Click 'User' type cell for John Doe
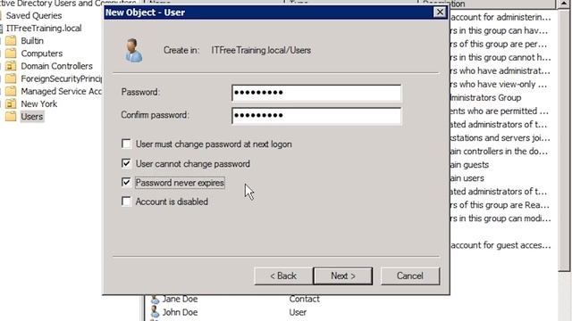The image size is (572, 321). point(298,312)
